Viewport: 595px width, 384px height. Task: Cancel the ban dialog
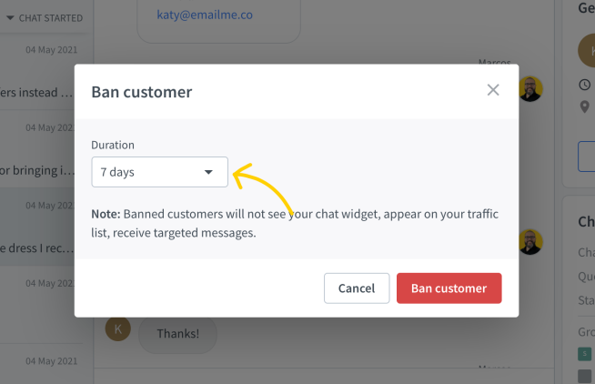tap(357, 288)
